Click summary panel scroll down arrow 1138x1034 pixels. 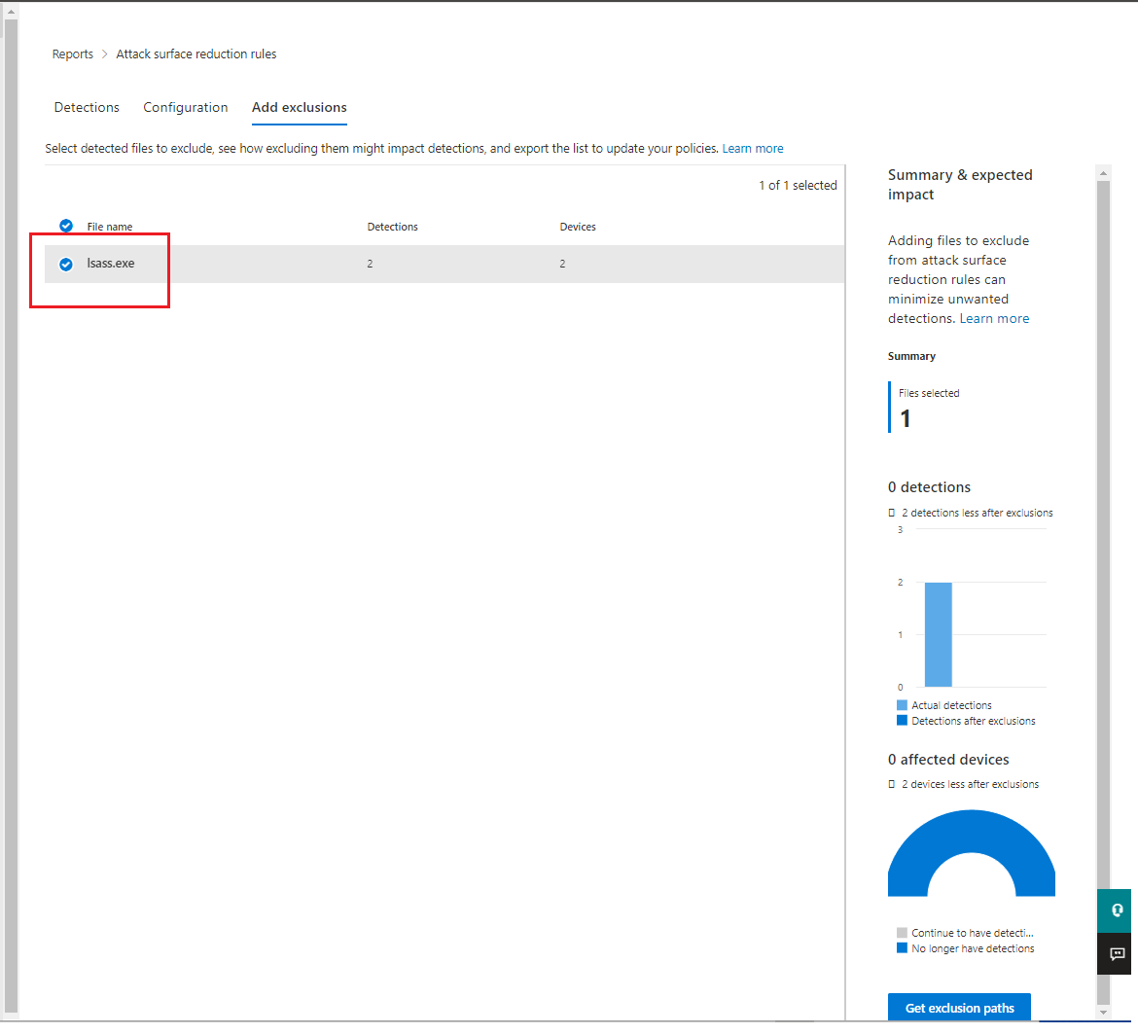1103,1013
